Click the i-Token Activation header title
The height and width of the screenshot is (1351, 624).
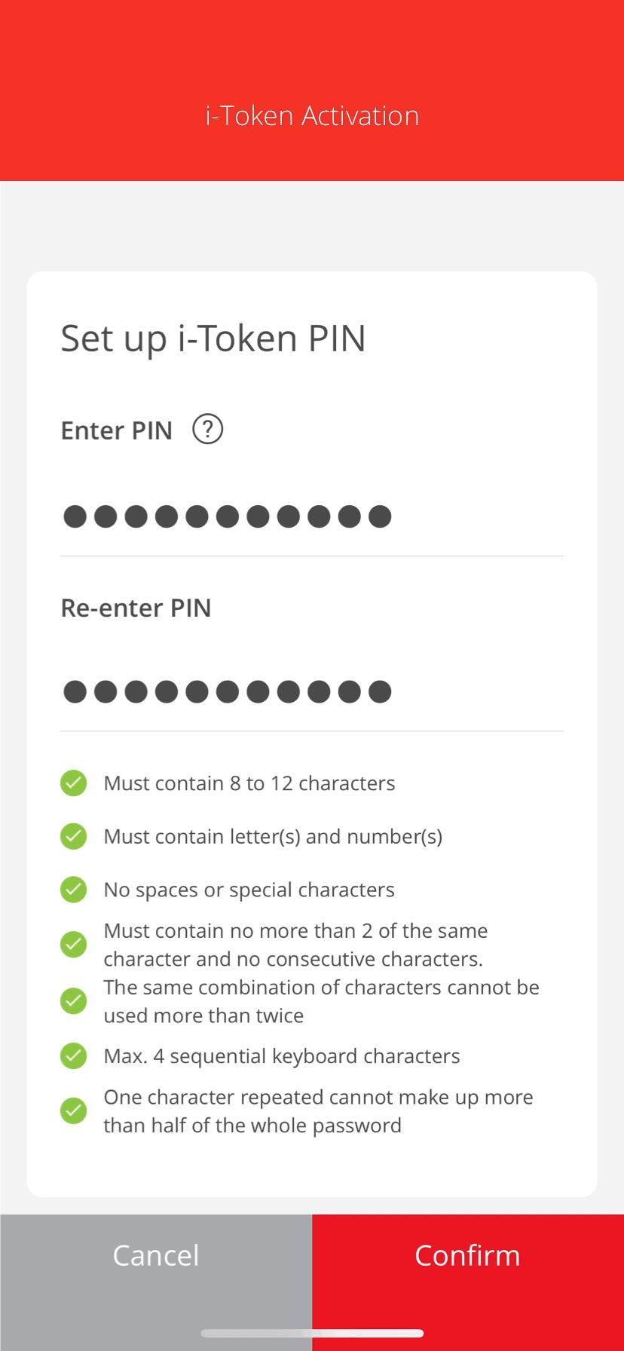[x=312, y=116]
